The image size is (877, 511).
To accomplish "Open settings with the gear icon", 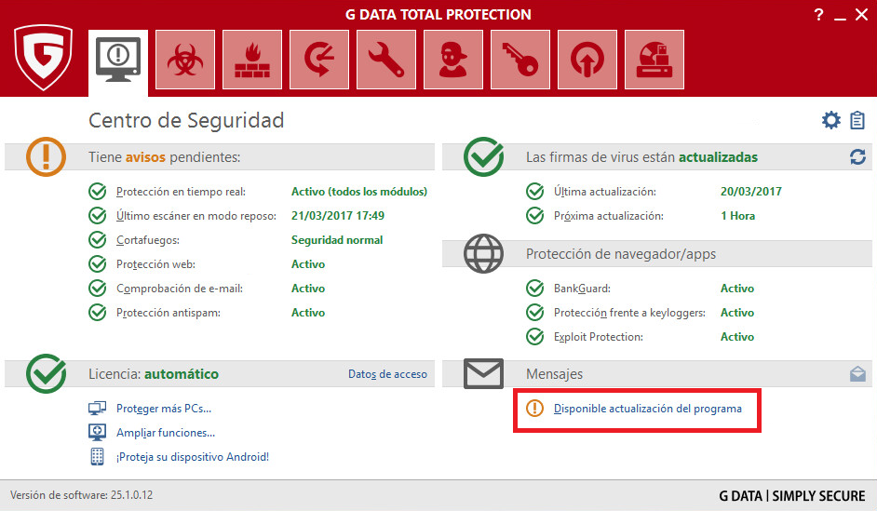I will pyautogui.click(x=830, y=120).
